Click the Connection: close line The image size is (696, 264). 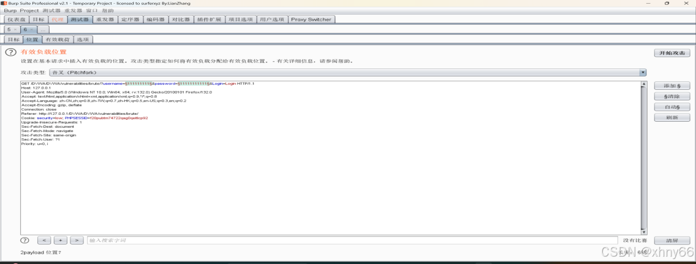(x=39, y=109)
